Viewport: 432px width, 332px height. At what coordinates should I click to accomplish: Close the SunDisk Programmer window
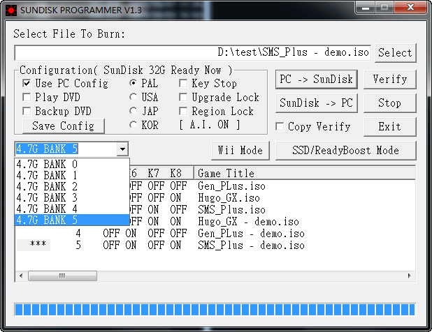(x=410, y=8)
